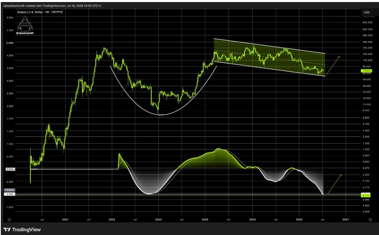Click the 180.000 price scale label
The height and width of the screenshot is (235, 379).
point(367,54)
